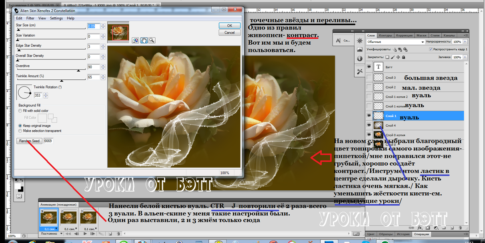Click lock image pixels brush icon
Screen dimensions: 485x243
click(393, 57)
